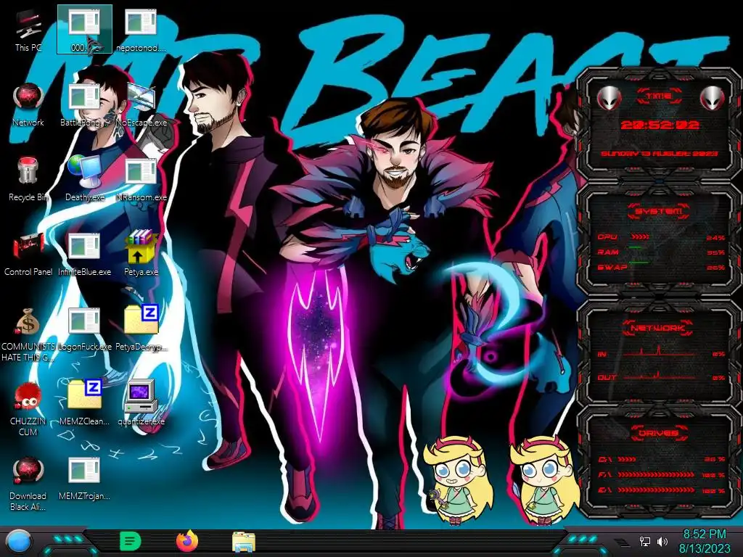Click the left alien head in Time widget
743x557 pixels.
[x=609, y=99]
